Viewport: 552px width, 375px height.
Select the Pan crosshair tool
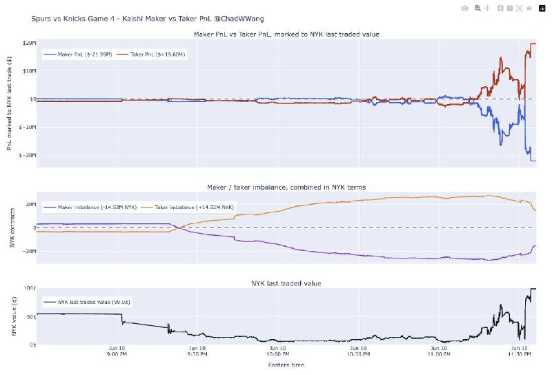[488, 8]
